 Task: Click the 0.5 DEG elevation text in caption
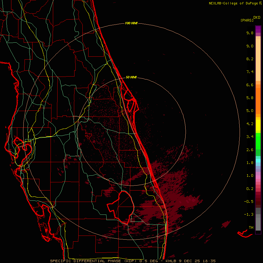[149, 261]
